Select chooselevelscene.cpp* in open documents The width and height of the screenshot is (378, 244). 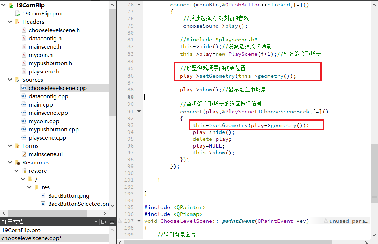55,238
